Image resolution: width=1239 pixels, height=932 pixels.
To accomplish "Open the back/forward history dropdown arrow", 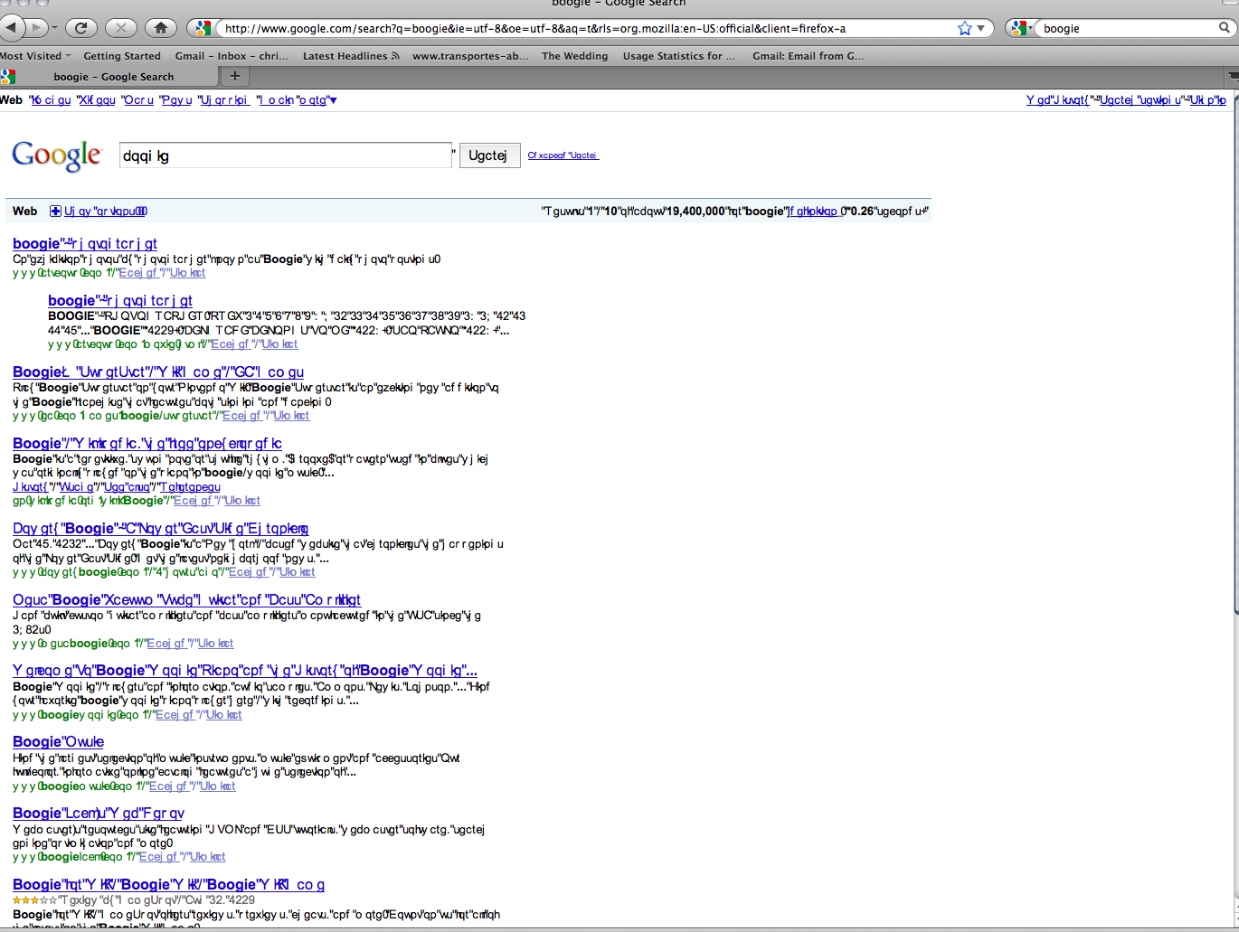I will click(54, 28).
